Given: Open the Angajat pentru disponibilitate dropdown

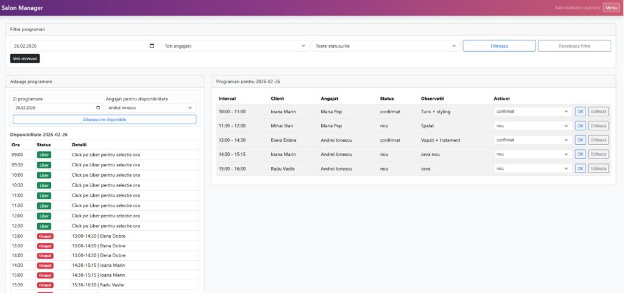Looking at the screenshot, I should click(151, 108).
